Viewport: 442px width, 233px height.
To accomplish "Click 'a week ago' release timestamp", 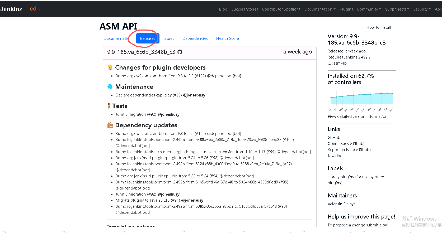I will (298, 52).
